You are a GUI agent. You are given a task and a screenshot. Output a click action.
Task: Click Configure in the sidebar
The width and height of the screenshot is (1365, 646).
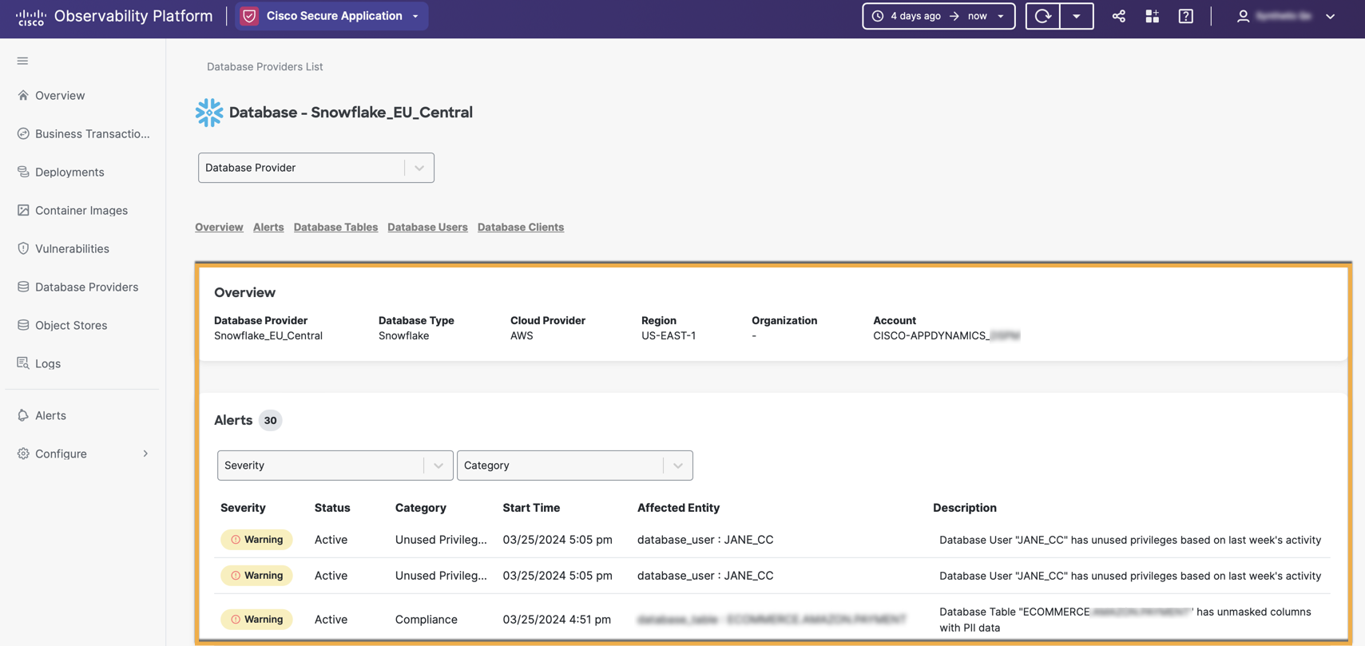click(61, 454)
